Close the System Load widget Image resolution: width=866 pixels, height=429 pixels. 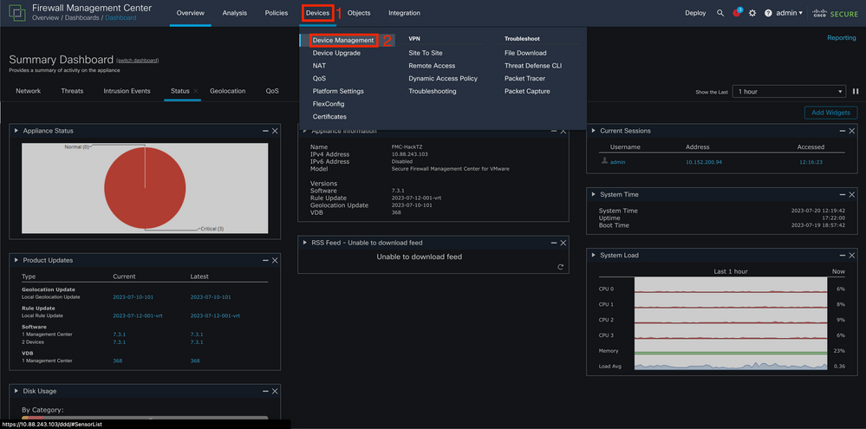[x=851, y=256]
